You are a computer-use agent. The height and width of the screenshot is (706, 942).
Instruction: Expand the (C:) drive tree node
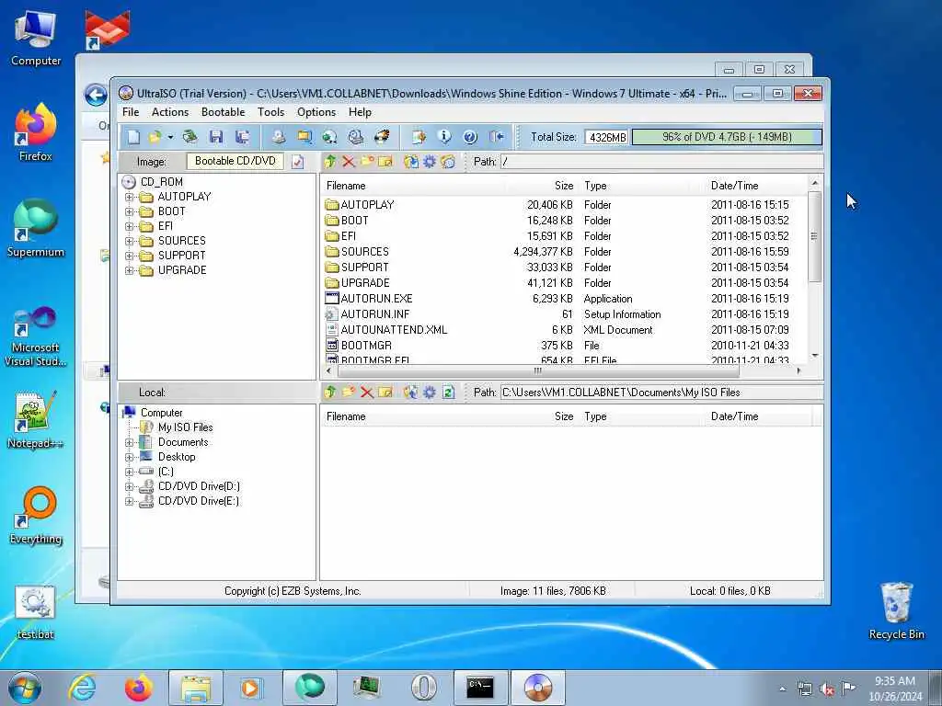coord(129,472)
